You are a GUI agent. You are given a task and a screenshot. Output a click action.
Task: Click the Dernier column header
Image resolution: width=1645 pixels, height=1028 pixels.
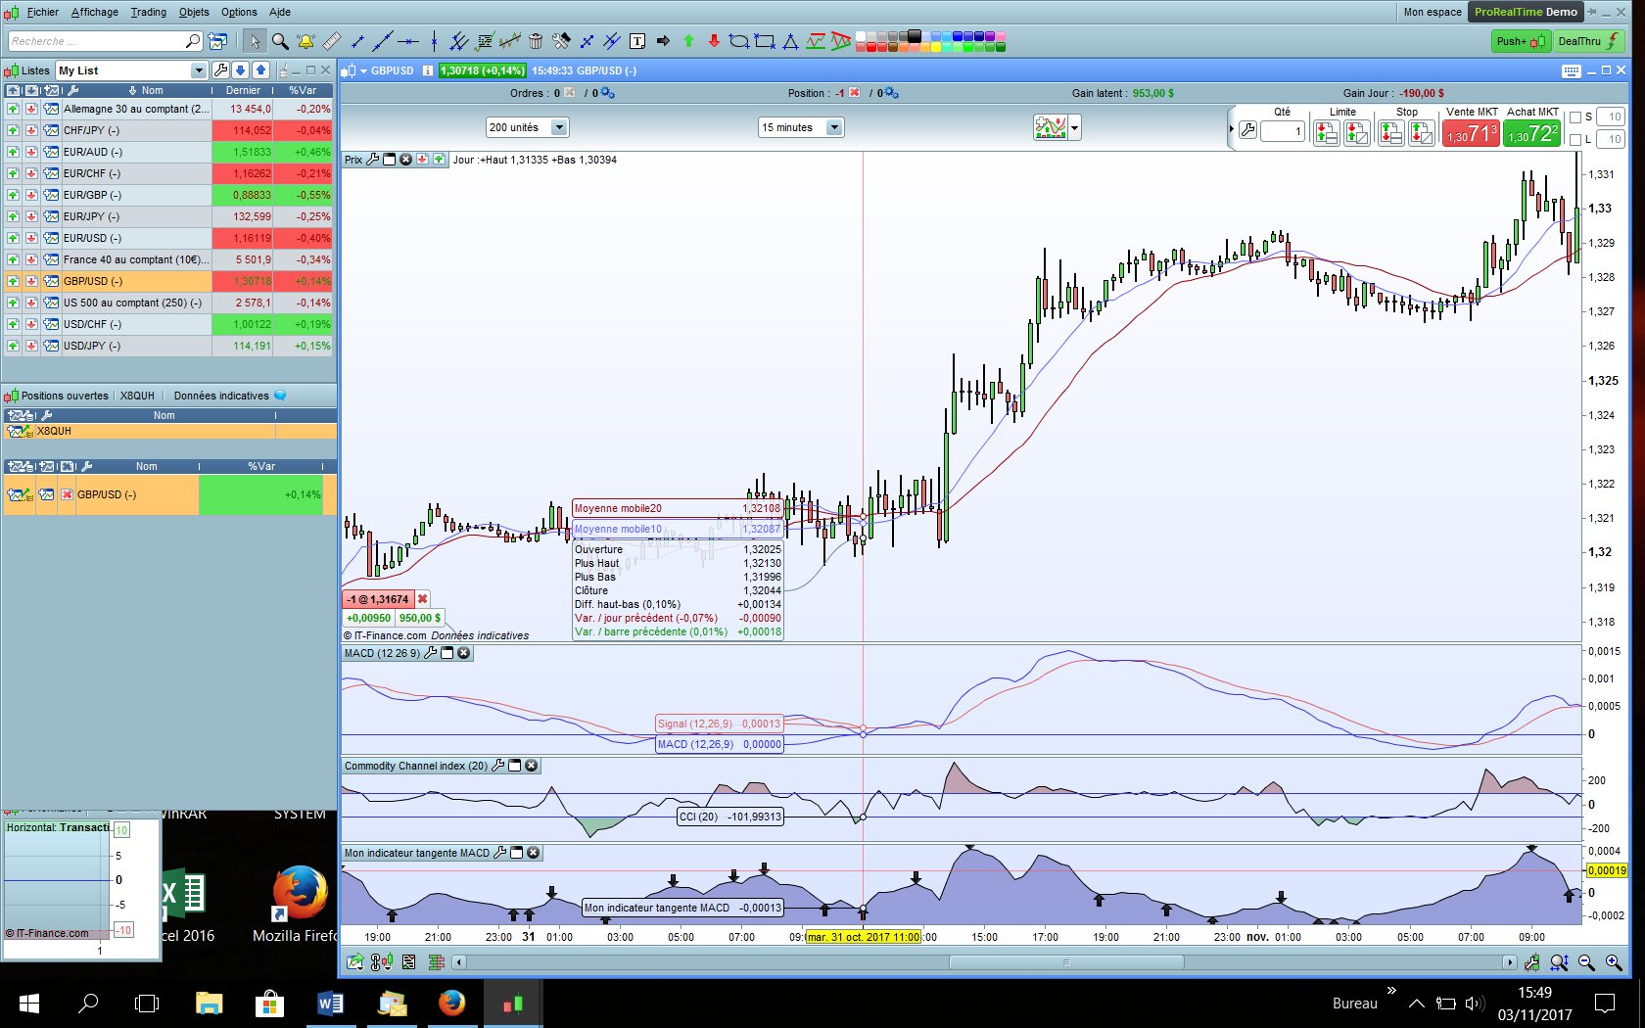(243, 90)
